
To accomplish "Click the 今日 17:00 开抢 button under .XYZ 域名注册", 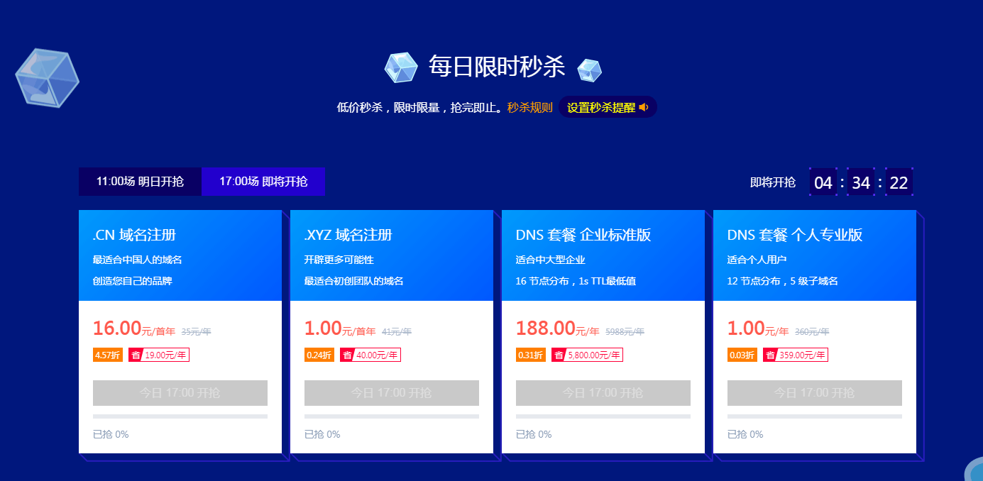I will click(x=392, y=393).
